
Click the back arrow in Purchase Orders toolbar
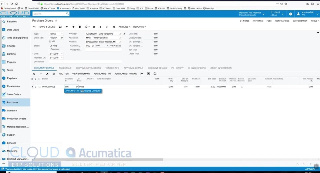pos(34,27)
